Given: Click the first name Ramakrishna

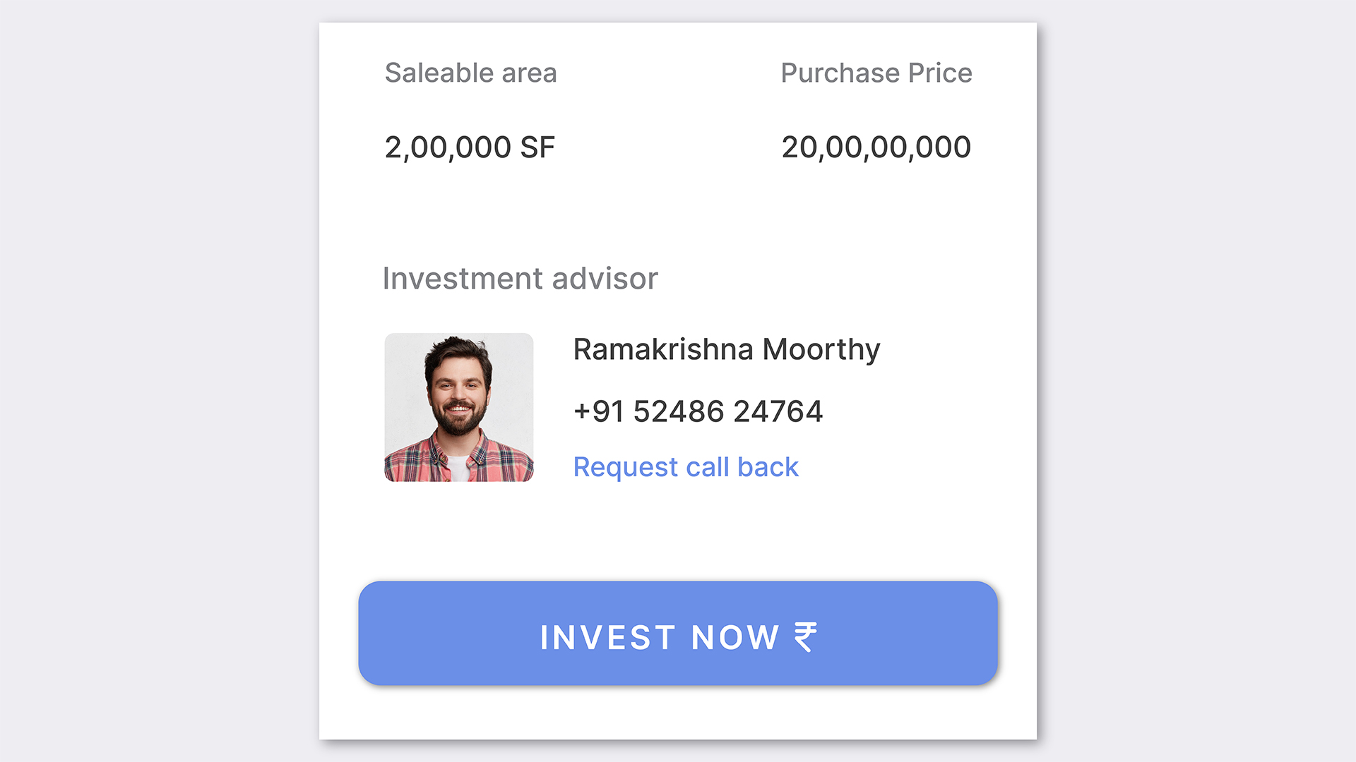Looking at the screenshot, I should tap(663, 350).
